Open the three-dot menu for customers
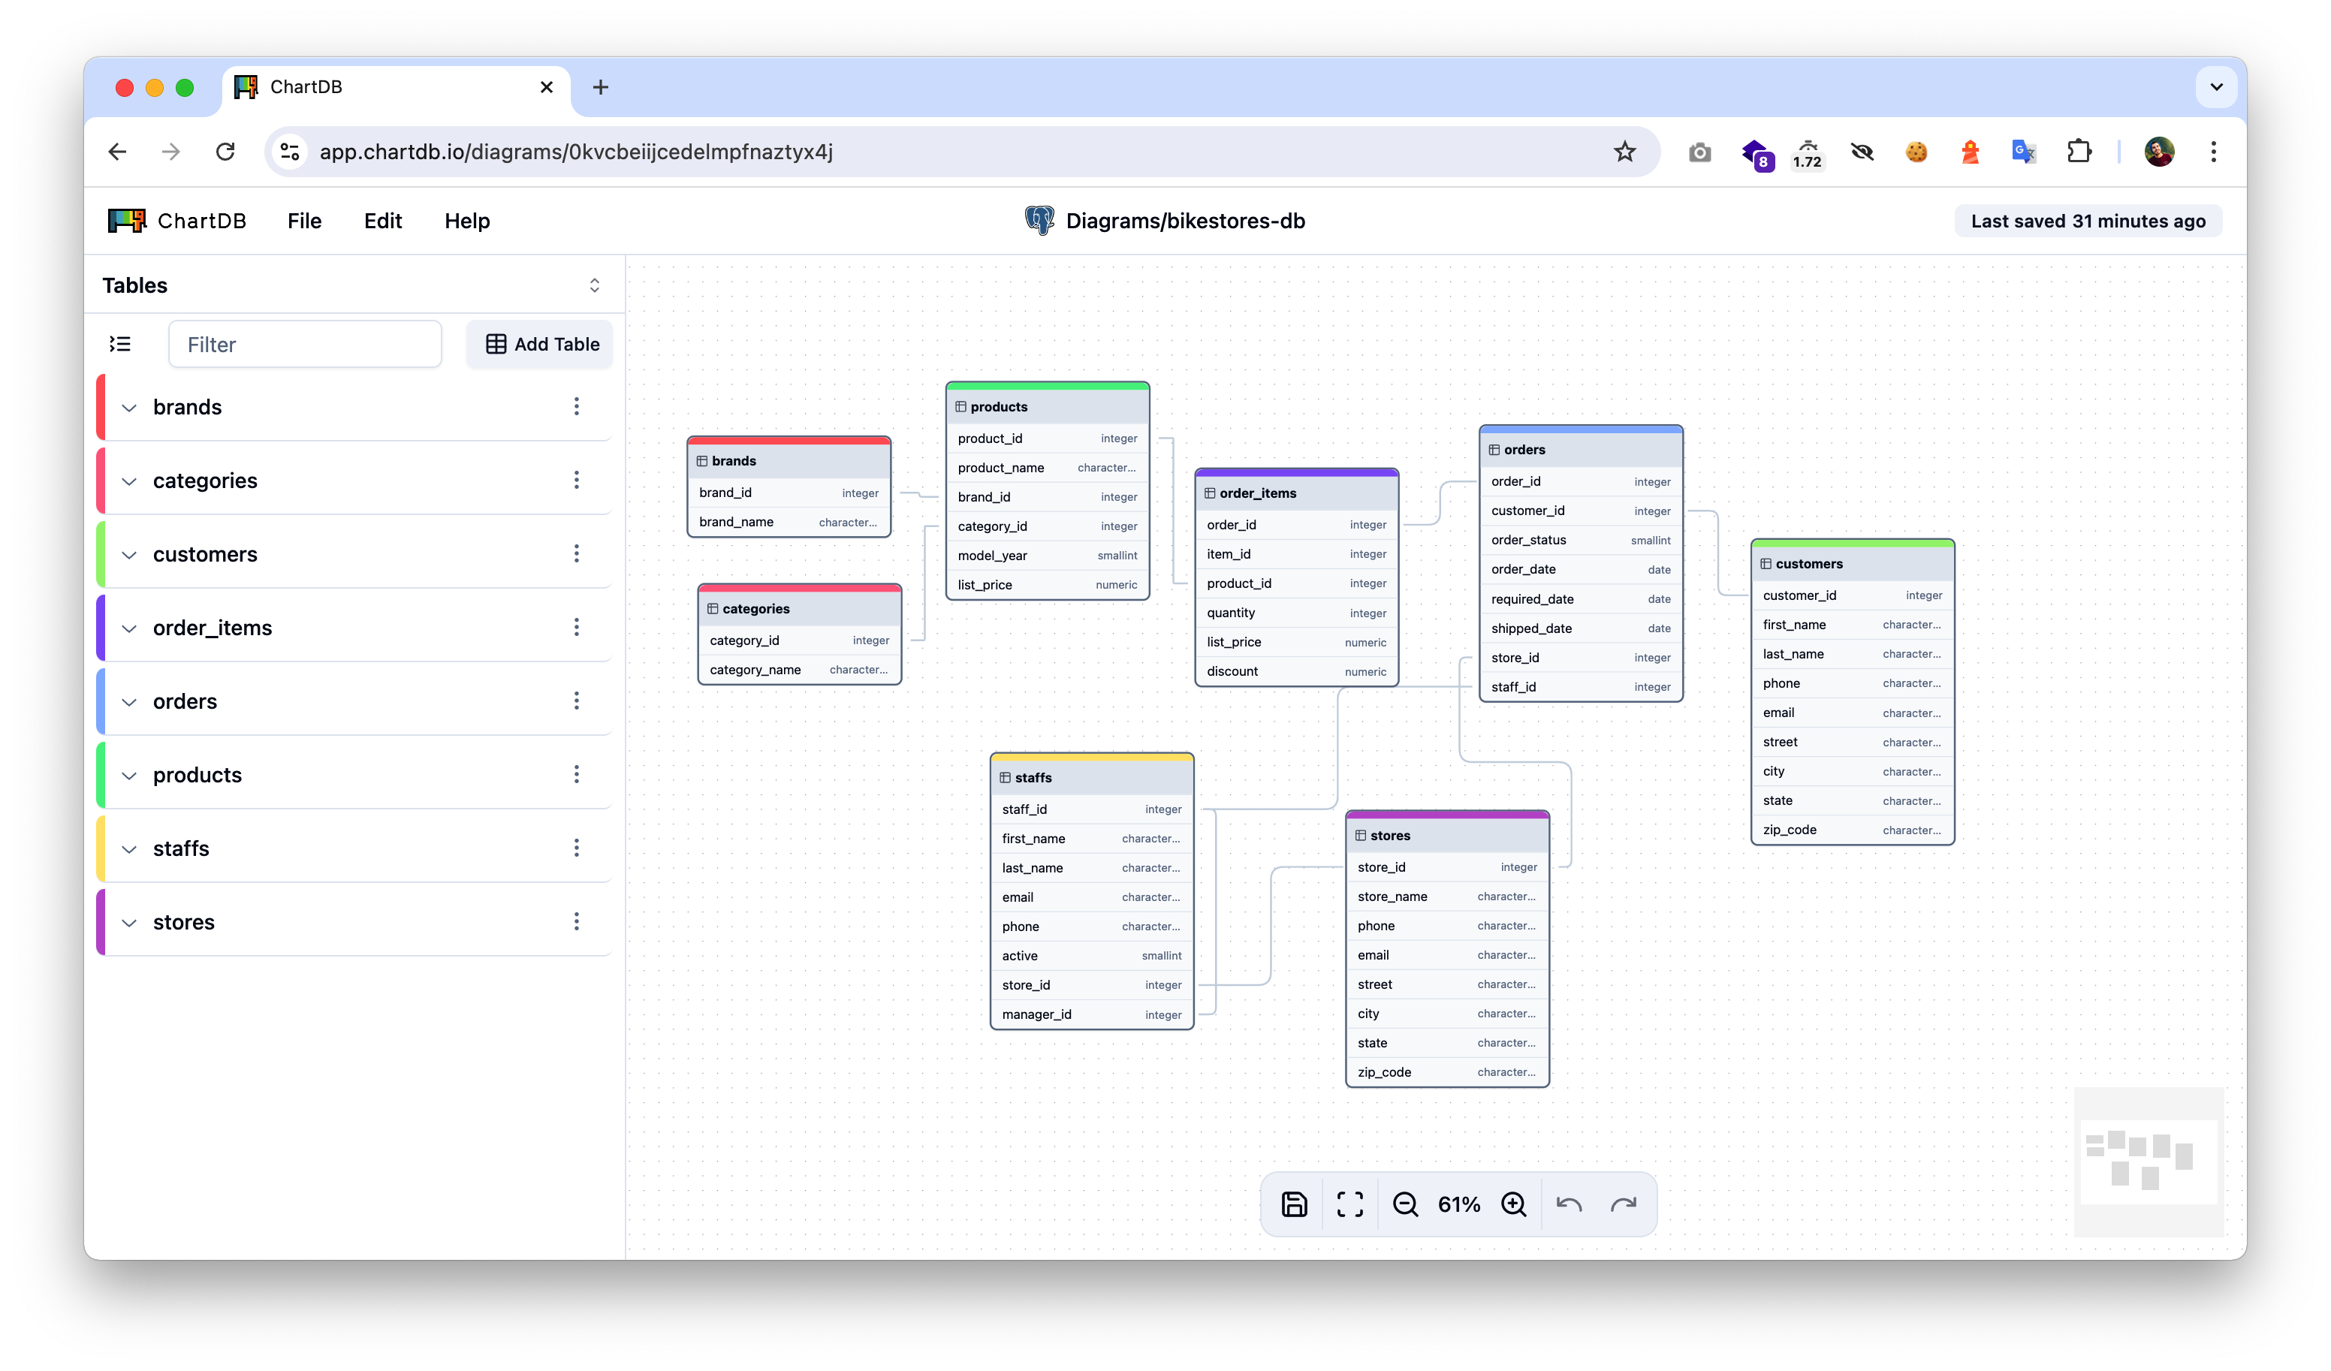Viewport: 2331px width, 1371px height. pyautogui.click(x=576, y=553)
